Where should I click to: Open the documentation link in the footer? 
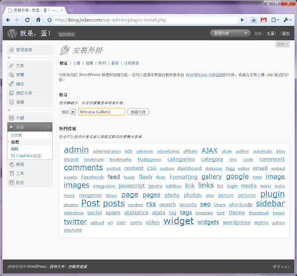[x=57, y=267]
